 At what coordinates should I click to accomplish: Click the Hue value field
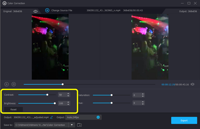(x=137, y=103)
